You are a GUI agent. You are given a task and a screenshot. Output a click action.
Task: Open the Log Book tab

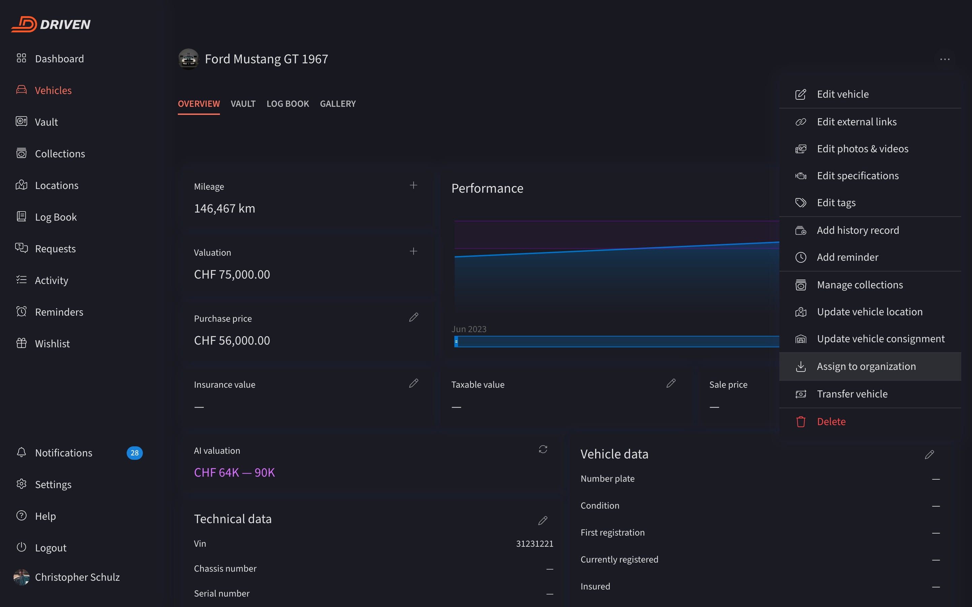(287, 104)
